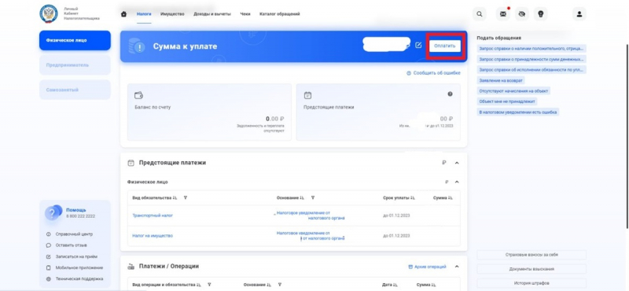Click the wallet icon in Баланс по счету card
Viewport: 629px width, 291px height.
click(x=139, y=95)
